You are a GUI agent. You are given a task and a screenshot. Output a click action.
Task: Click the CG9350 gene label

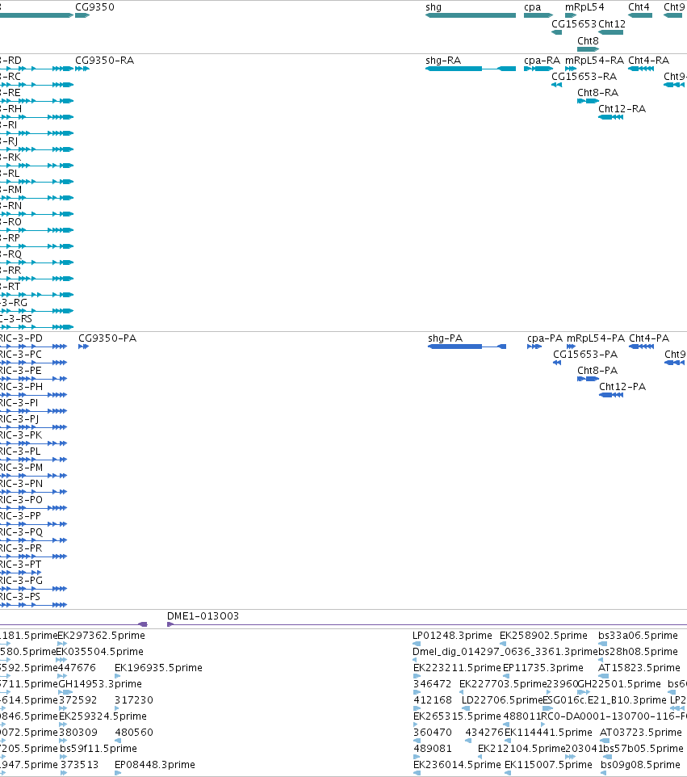(x=94, y=7)
